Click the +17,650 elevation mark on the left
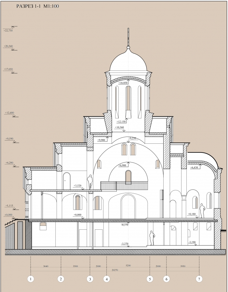Viewport: 228px width, 292px height. coord(8,69)
